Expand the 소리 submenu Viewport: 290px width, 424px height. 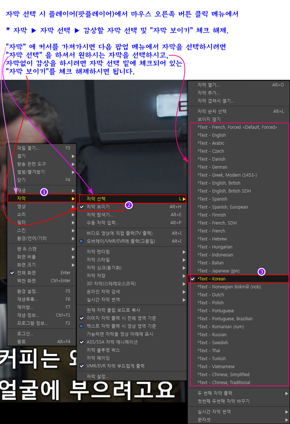coord(42,214)
